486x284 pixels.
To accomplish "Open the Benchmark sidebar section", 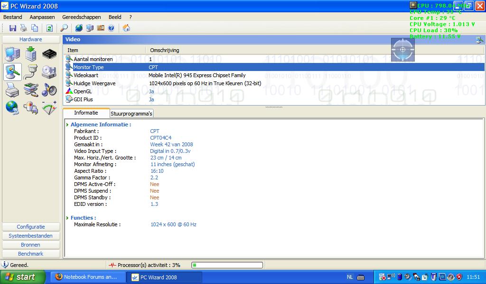I will (31, 254).
